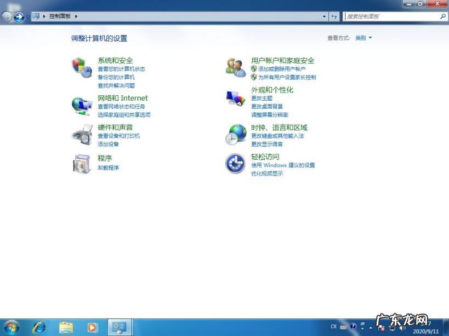Open the 硬件和声音 printer icon
The height and width of the screenshot is (336, 449).
[x=82, y=135]
